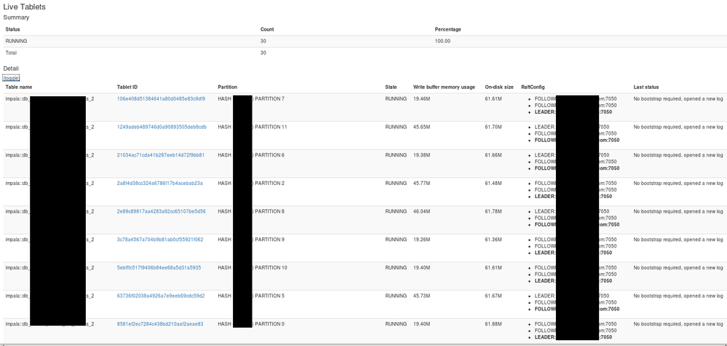
Task: Click the Tablet ID column header
Action: [127, 87]
